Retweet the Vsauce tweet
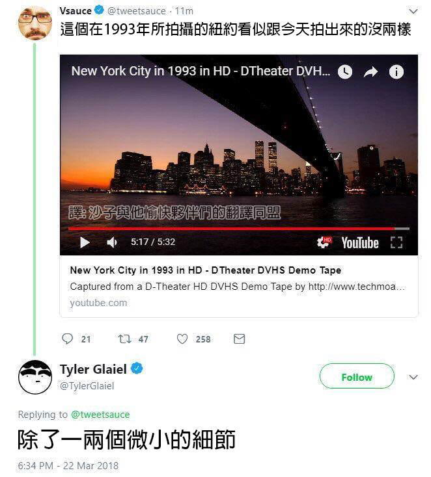This screenshot has width=431, height=477. pyautogui.click(x=124, y=339)
